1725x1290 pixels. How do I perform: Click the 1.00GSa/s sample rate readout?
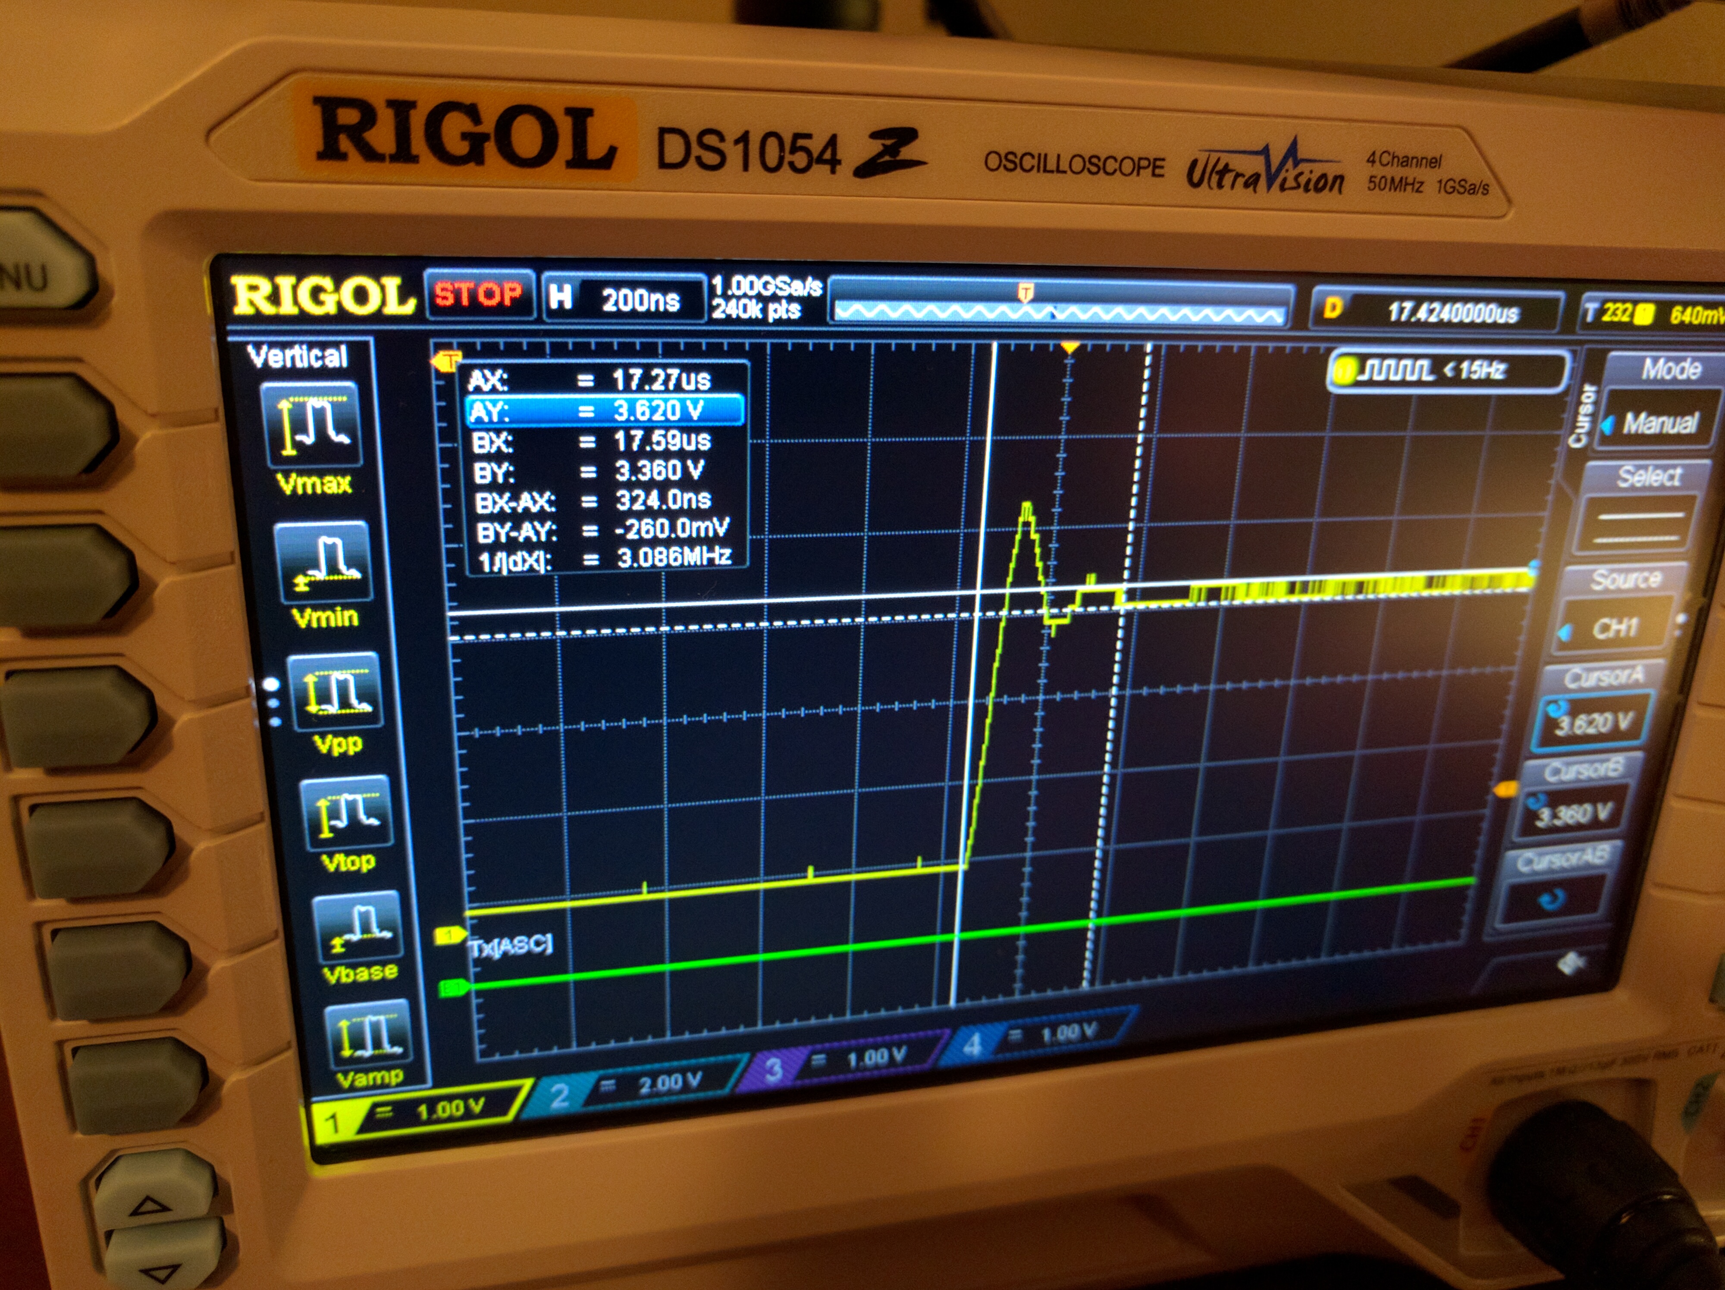[767, 287]
